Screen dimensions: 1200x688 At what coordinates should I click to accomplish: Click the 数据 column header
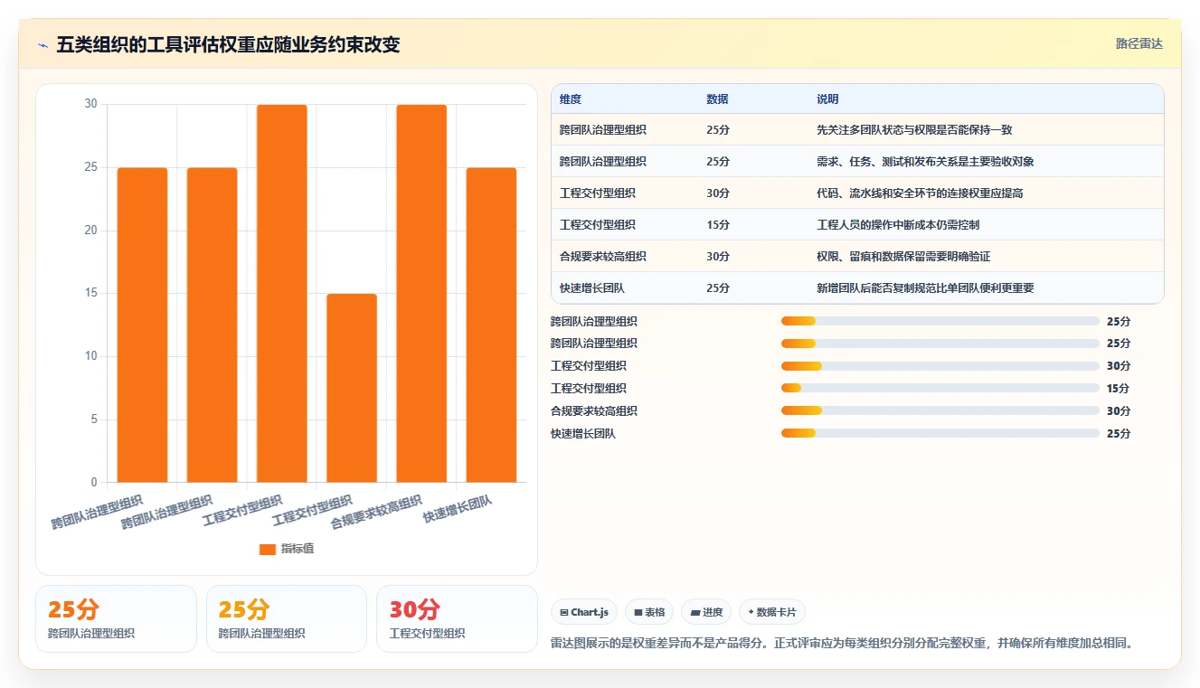coord(717,99)
